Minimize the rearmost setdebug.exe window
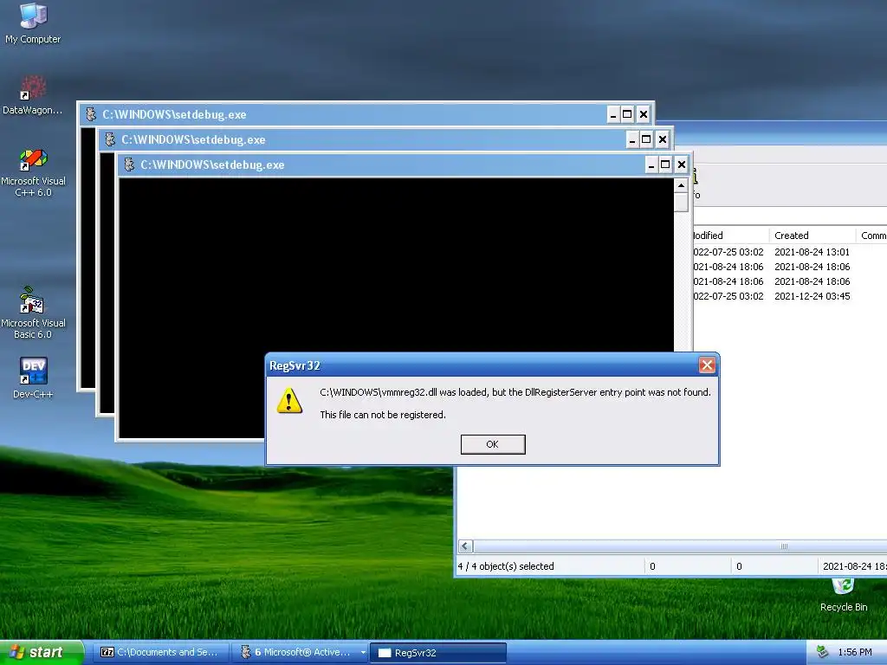Viewport: 887px width, 665px height. coord(612,114)
